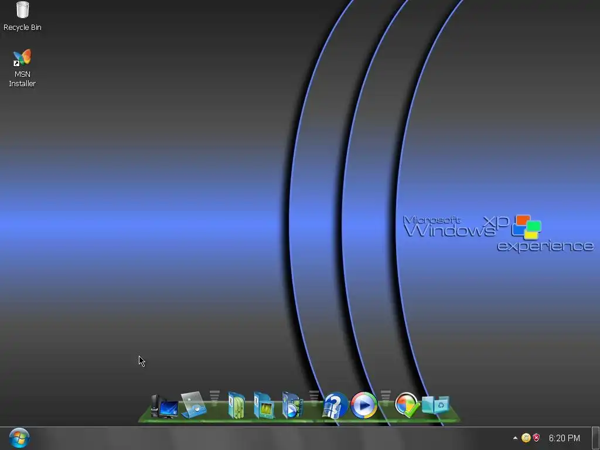Image resolution: width=600 pixels, height=450 pixels.
Task: Launch the glass control panel dock icon
Action: [193, 404]
